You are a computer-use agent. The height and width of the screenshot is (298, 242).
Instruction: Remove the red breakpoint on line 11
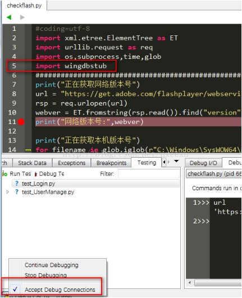coord(21,122)
